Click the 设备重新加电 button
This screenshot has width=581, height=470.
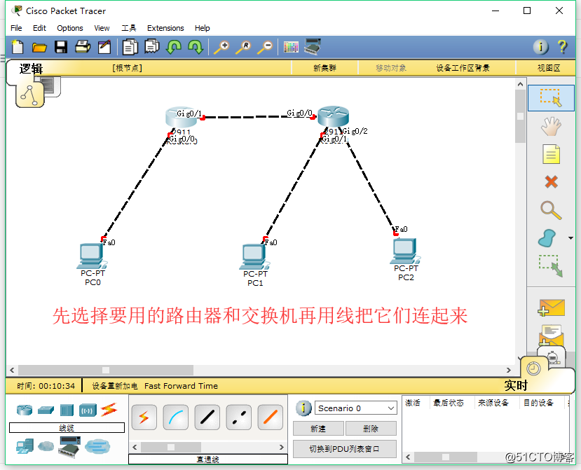(115, 386)
